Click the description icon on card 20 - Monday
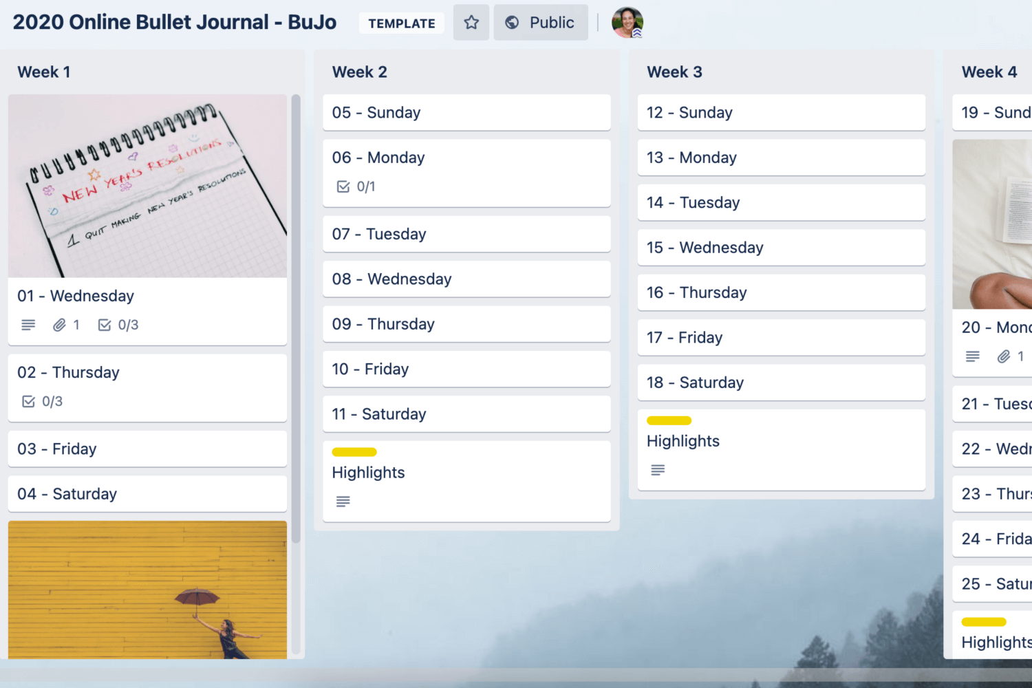This screenshot has width=1032, height=688. [972, 356]
